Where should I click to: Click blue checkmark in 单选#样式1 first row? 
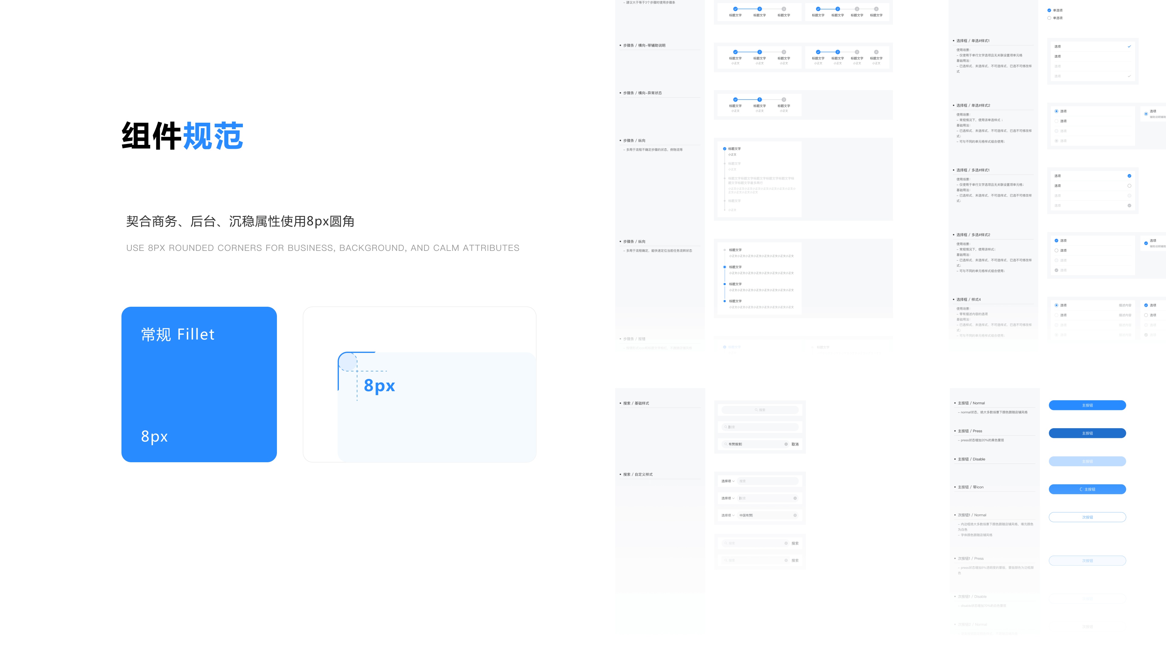point(1129,47)
